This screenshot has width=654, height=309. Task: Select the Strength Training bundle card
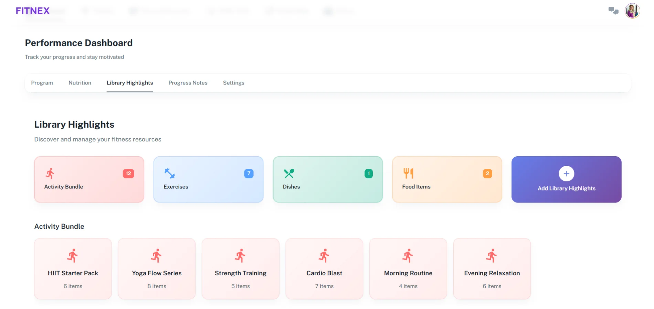click(x=241, y=269)
